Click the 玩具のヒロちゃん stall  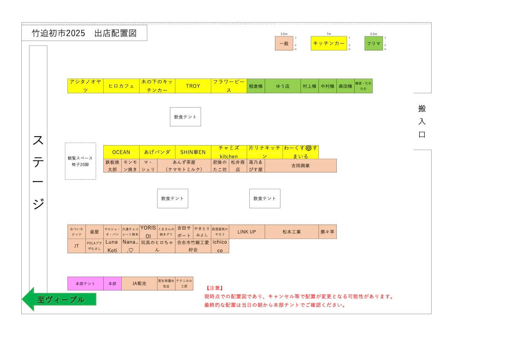point(157,246)
